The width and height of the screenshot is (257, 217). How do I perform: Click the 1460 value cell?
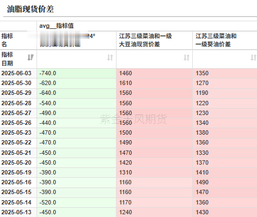tap(154, 73)
